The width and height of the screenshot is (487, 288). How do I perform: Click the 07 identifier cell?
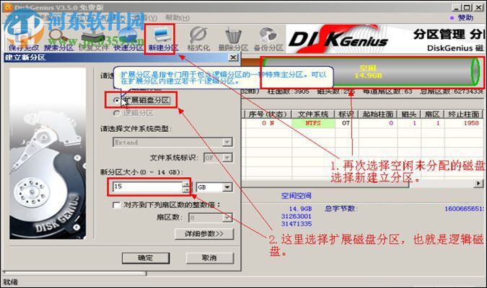tap(346, 123)
